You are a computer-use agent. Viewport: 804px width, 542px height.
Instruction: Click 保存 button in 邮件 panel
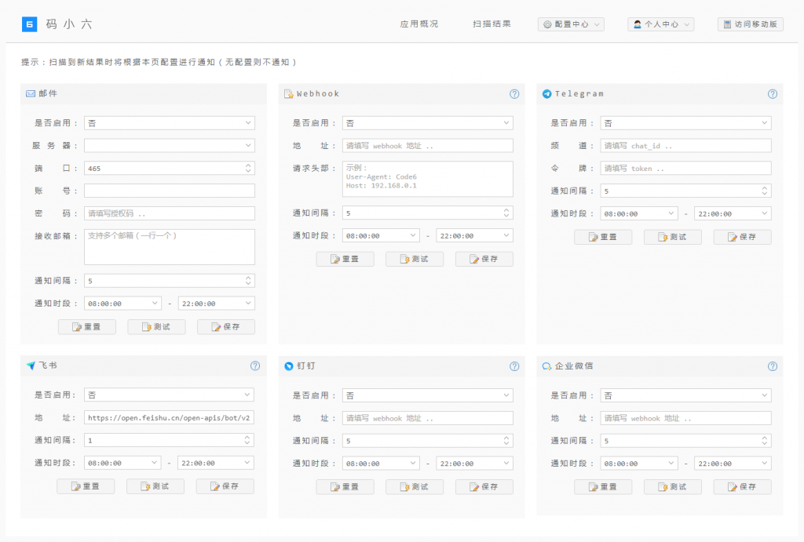tap(226, 327)
